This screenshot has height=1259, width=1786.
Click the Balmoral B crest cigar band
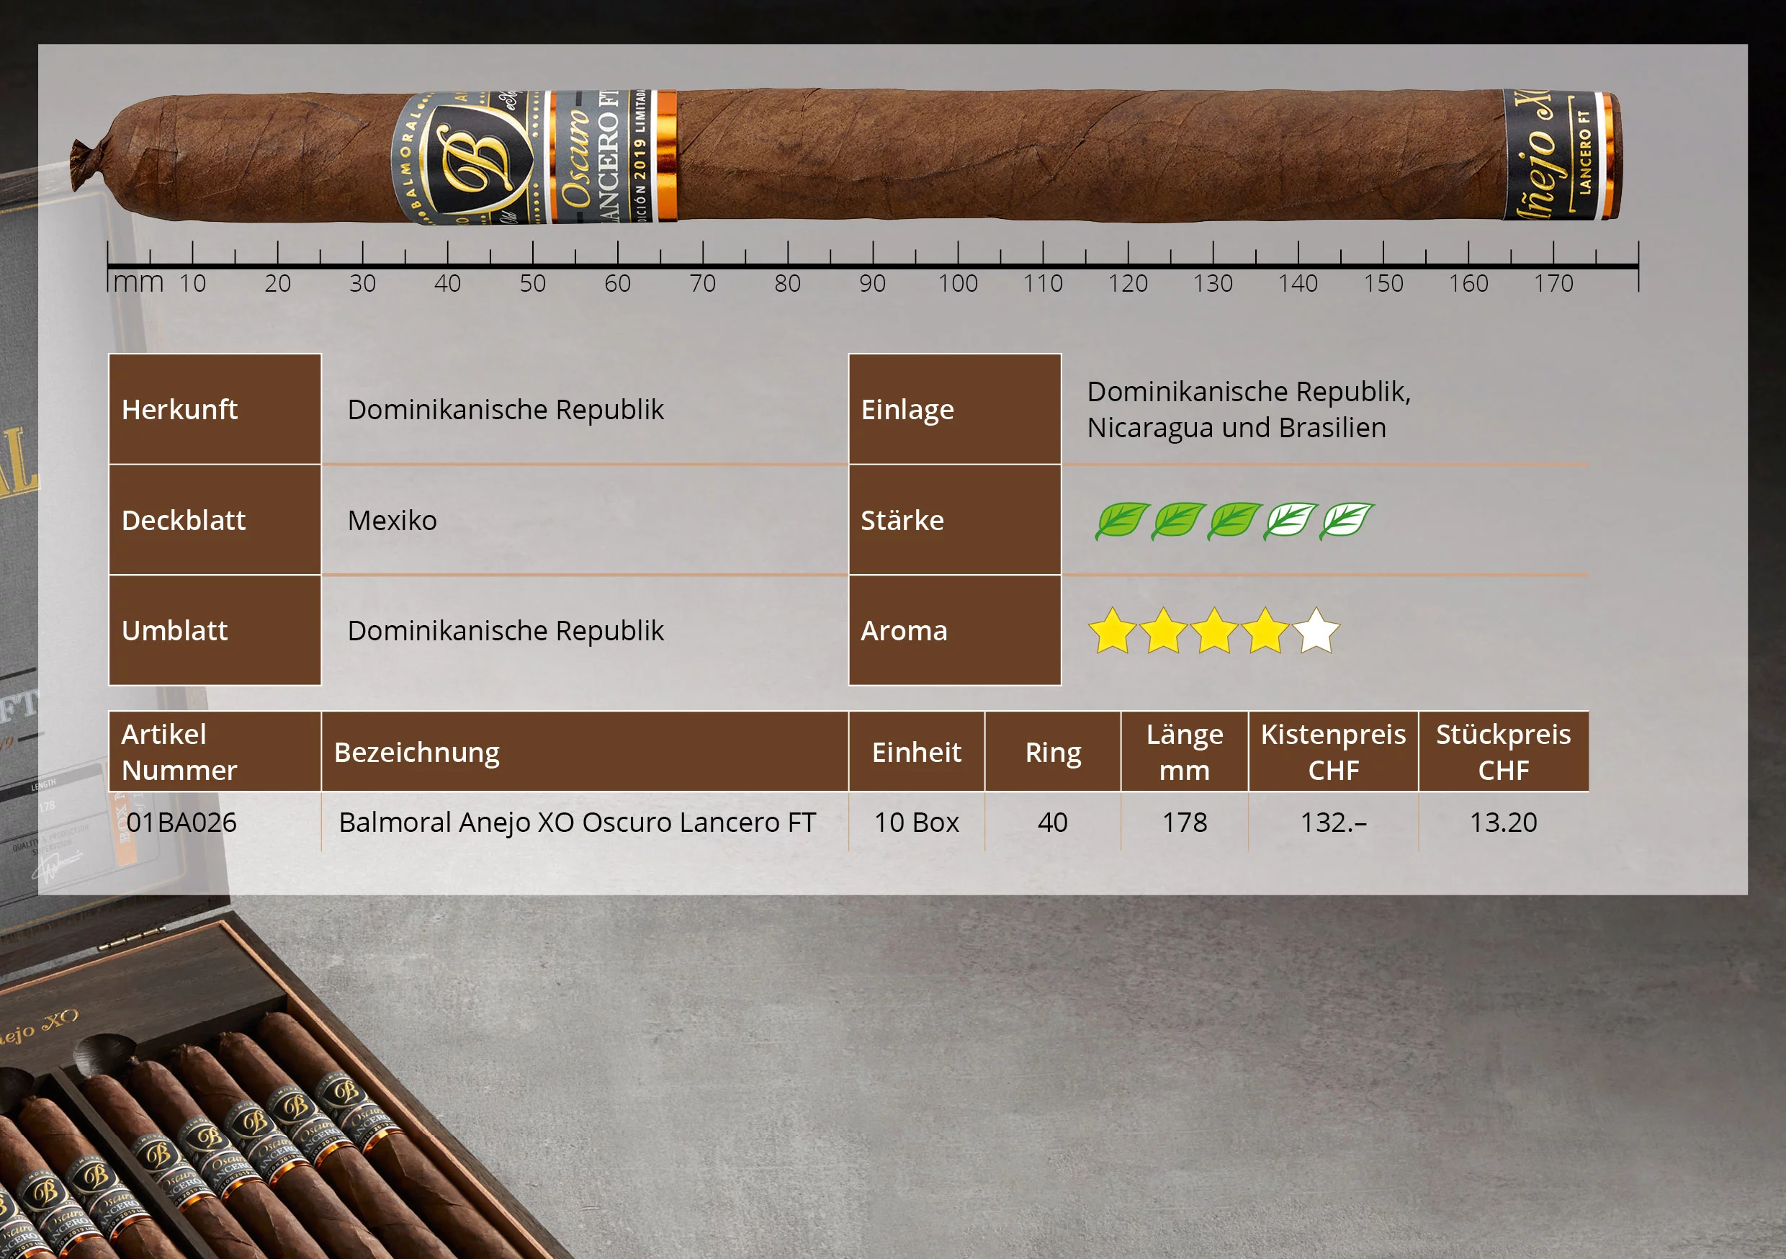[470, 158]
